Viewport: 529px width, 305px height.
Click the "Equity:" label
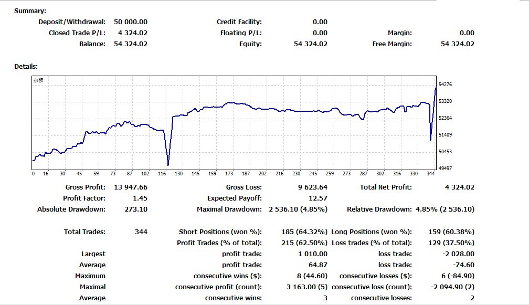pyautogui.click(x=251, y=44)
